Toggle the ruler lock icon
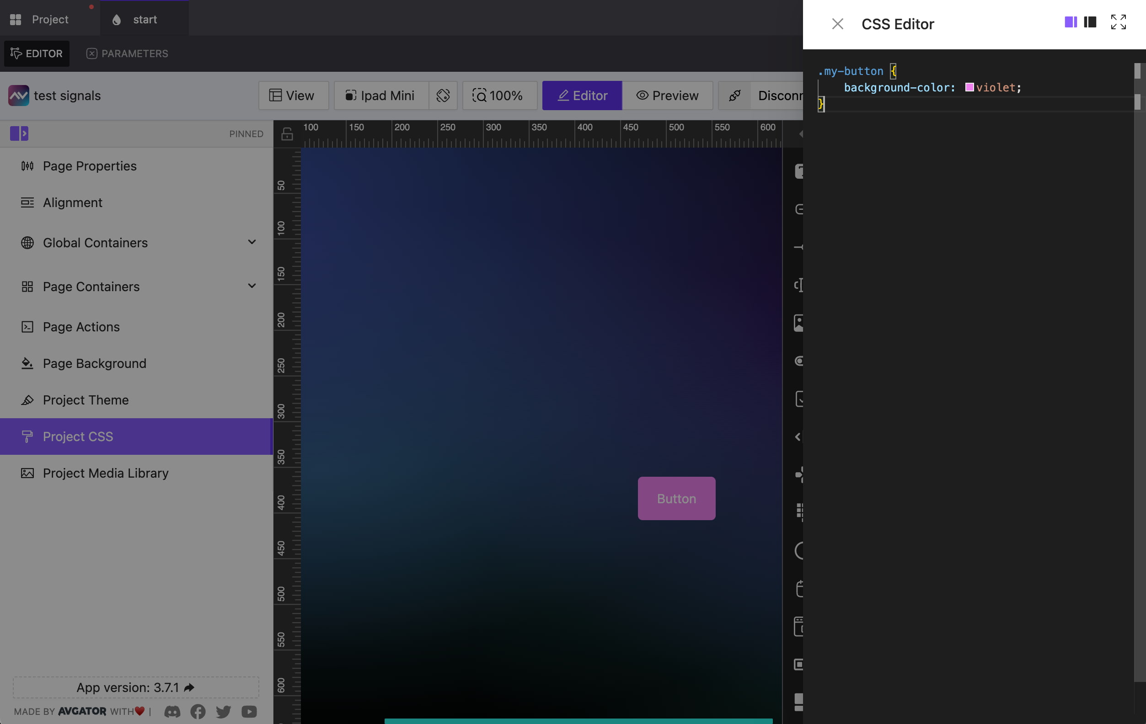Image resolution: width=1146 pixels, height=724 pixels. tap(286, 133)
